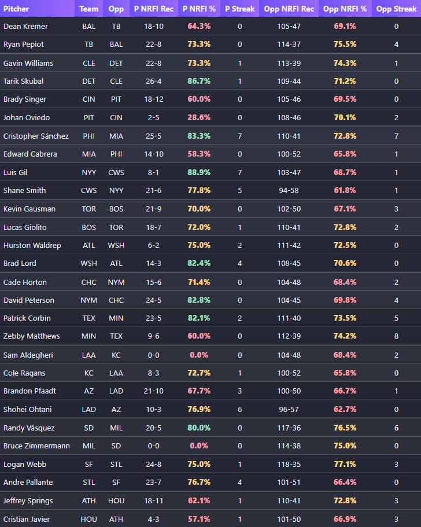The height and width of the screenshot is (527, 421).
Task: Click Shane Smith's 94-58 Opp record
Action: pyautogui.click(x=289, y=190)
